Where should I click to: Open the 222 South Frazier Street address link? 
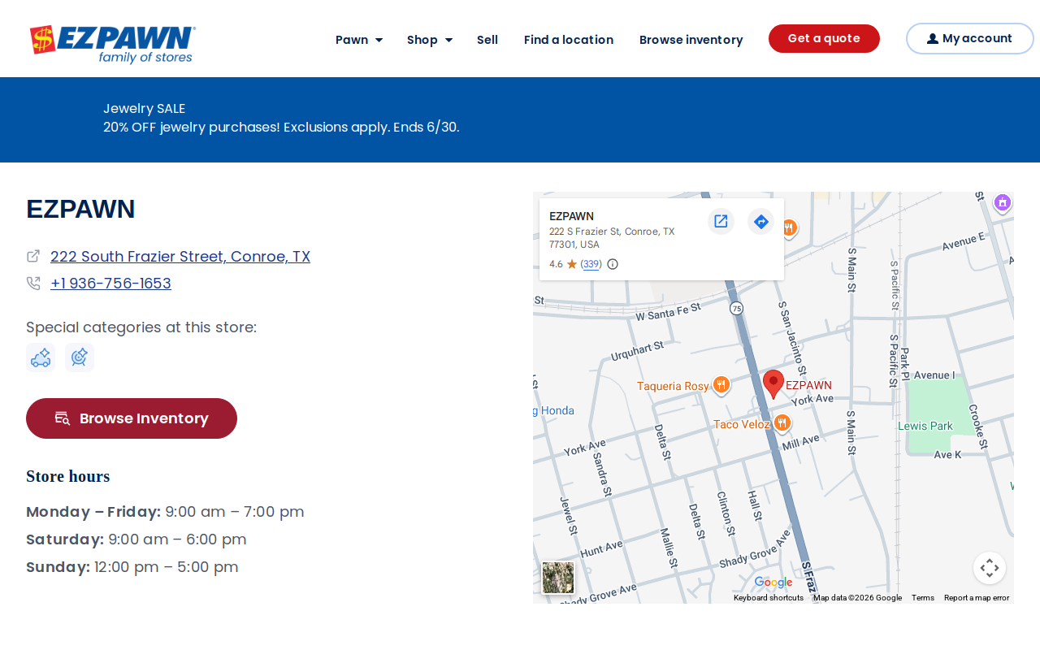point(180,257)
